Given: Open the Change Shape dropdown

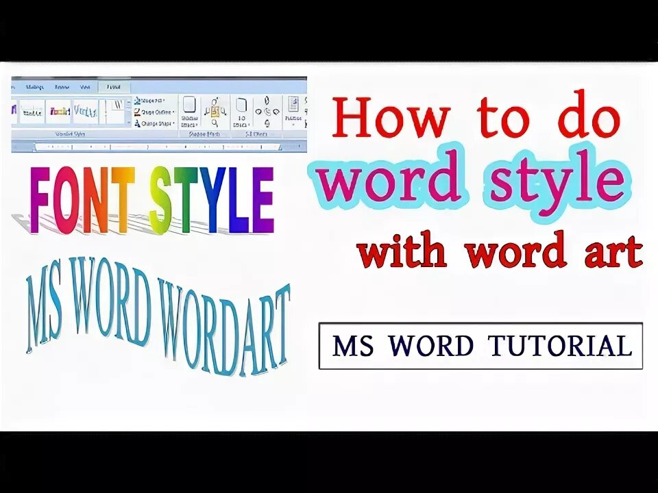Looking at the screenshot, I should [x=154, y=123].
